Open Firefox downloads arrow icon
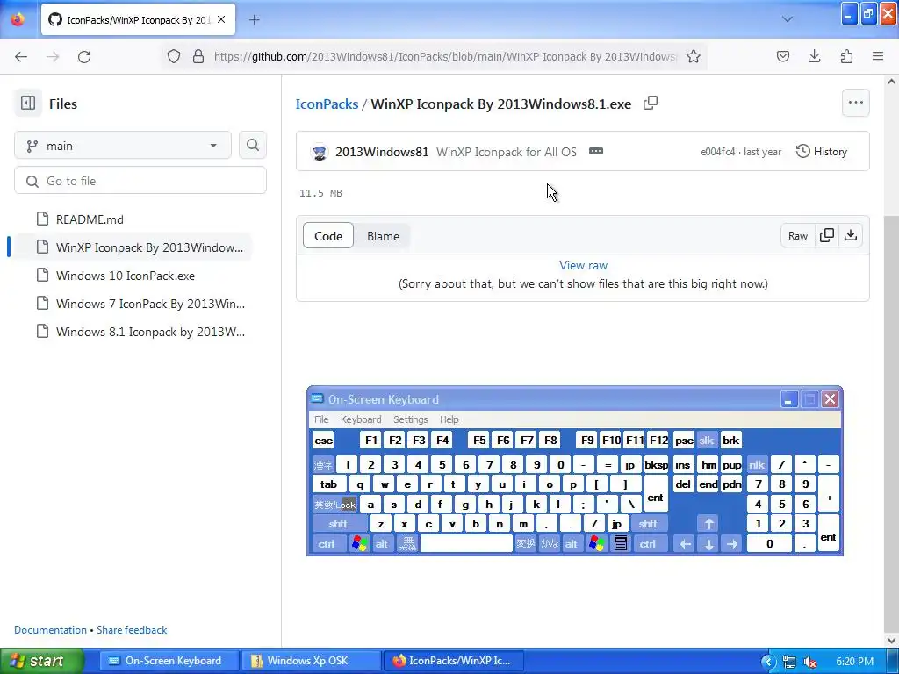899x674 pixels. click(x=814, y=56)
